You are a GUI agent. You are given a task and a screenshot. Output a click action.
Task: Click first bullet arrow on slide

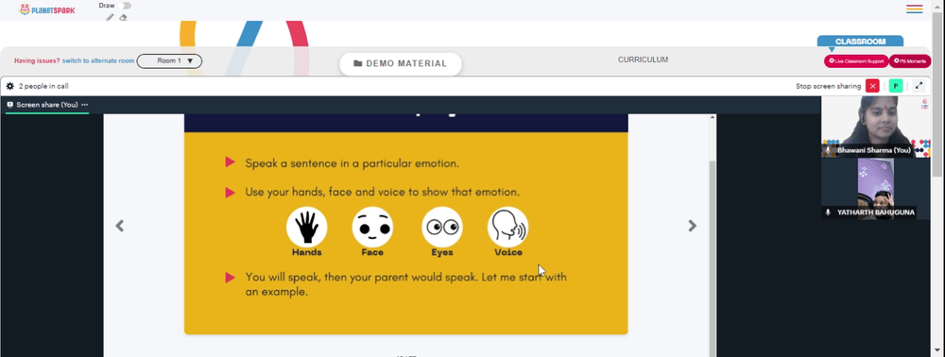230,161
